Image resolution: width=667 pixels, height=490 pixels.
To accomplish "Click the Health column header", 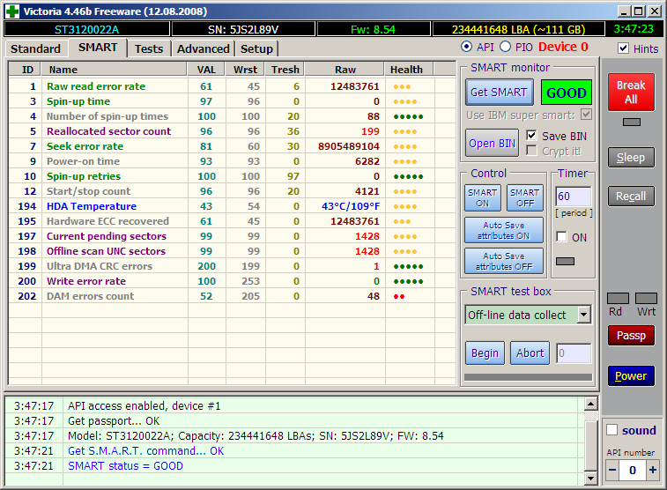I will pyautogui.click(x=409, y=70).
